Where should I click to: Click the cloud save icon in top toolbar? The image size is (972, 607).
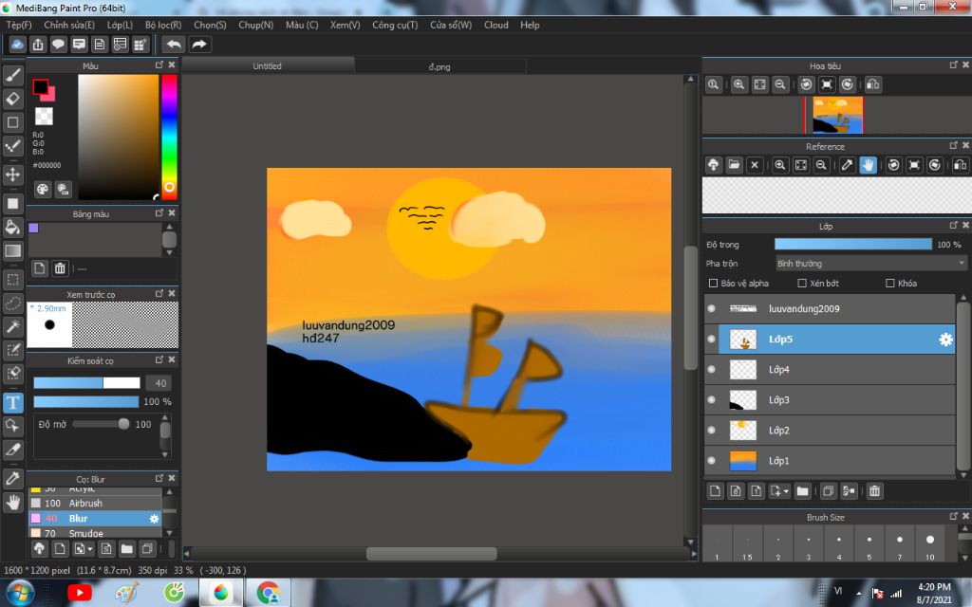click(x=17, y=45)
